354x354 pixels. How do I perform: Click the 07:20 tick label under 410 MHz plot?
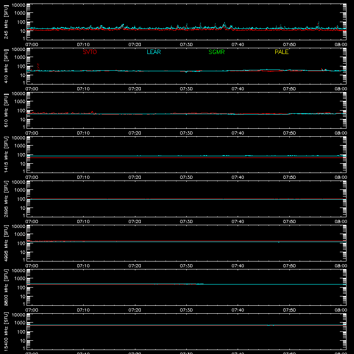click(x=135, y=89)
